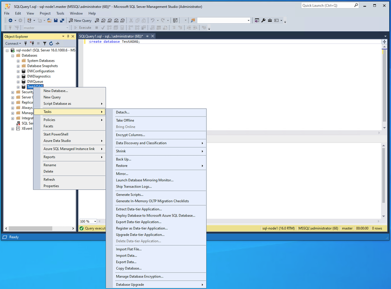The height and width of the screenshot is (289, 391).
Task: Expand the DWQueue database node
Action: click(x=18, y=82)
